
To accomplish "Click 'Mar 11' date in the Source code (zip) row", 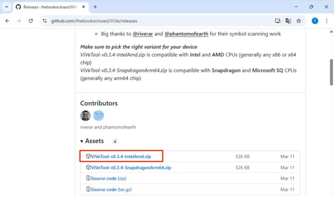I will [287, 178].
